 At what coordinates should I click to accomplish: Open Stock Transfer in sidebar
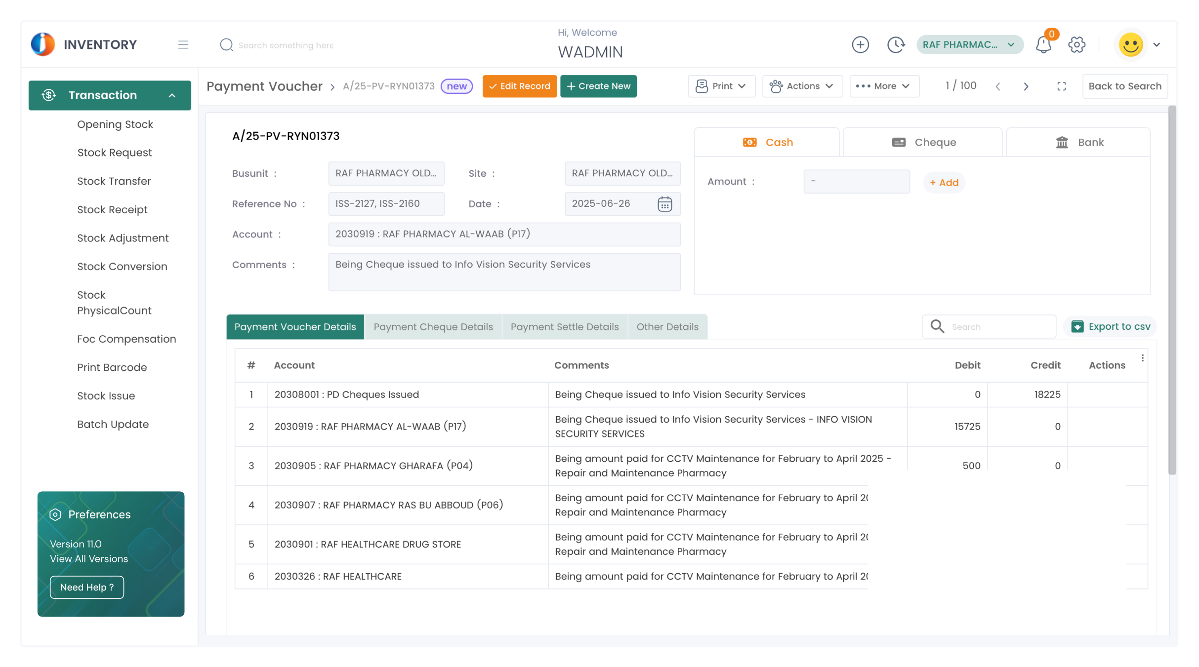[x=114, y=181]
